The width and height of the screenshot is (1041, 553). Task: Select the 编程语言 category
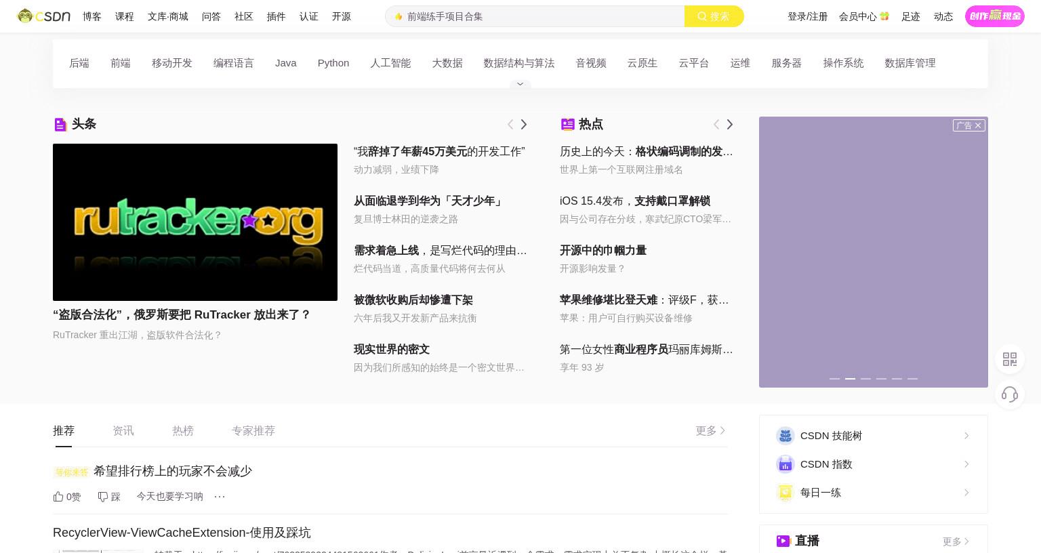pyautogui.click(x=234, y=63)
